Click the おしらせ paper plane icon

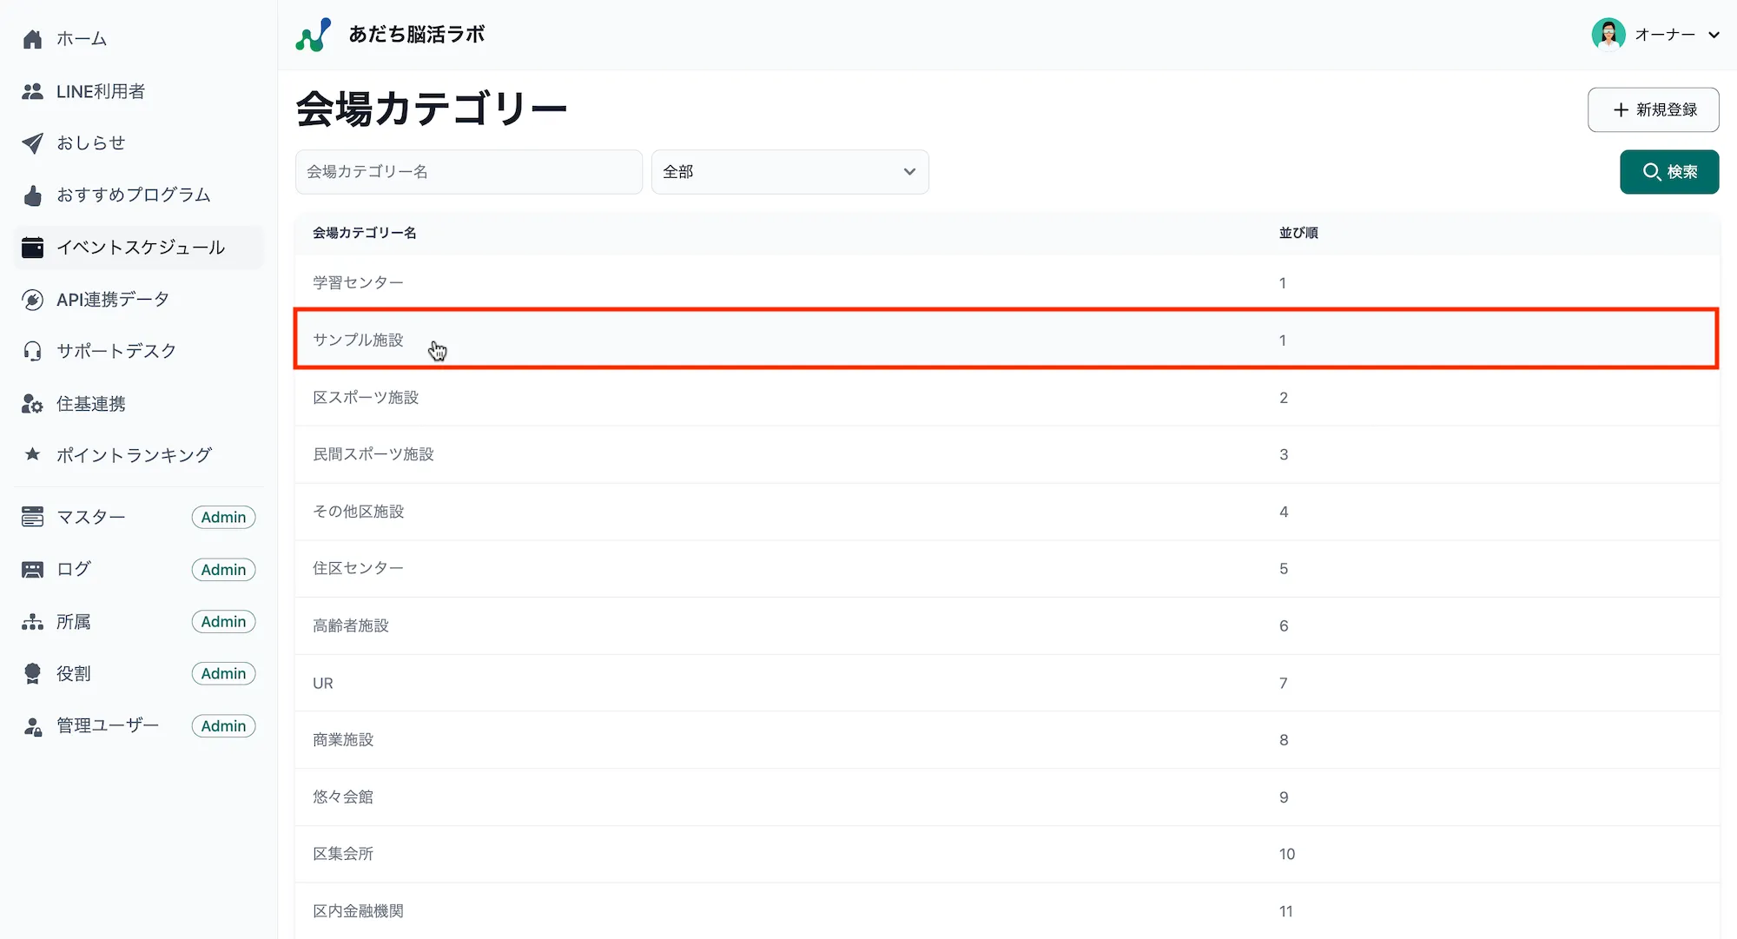32,142
